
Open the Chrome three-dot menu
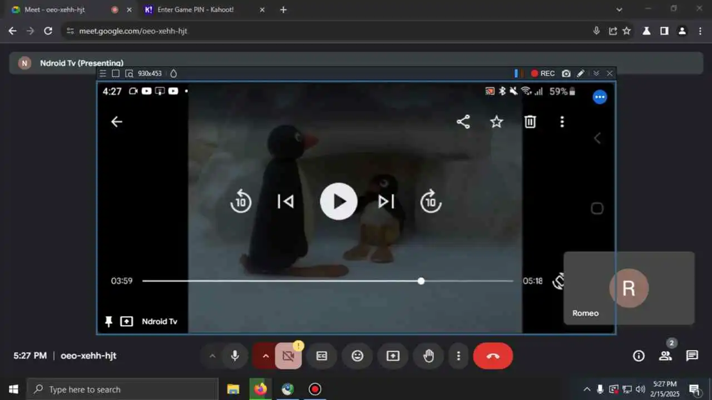[x=700, y=31]
